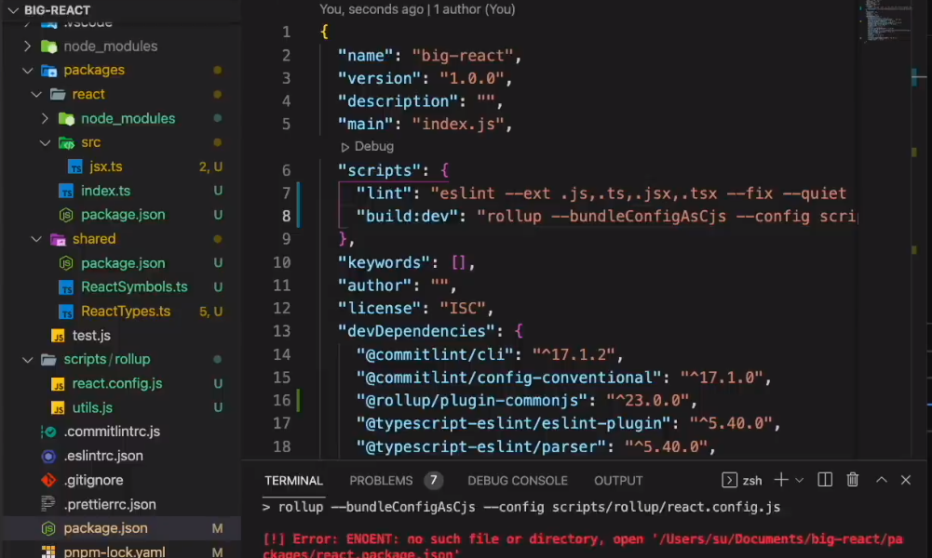Click the .gitignore git icon
Image resolution: width=932 pixels, height=558 pixels.
(48, 480)
